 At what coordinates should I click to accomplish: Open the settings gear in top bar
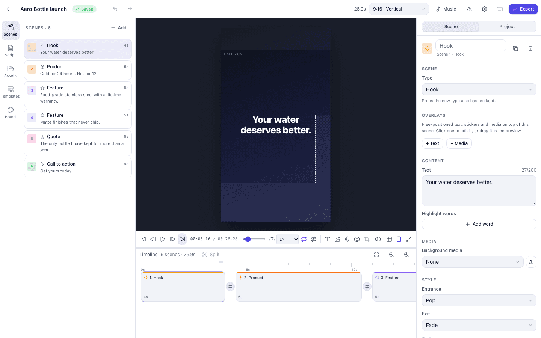pos(485,9)
